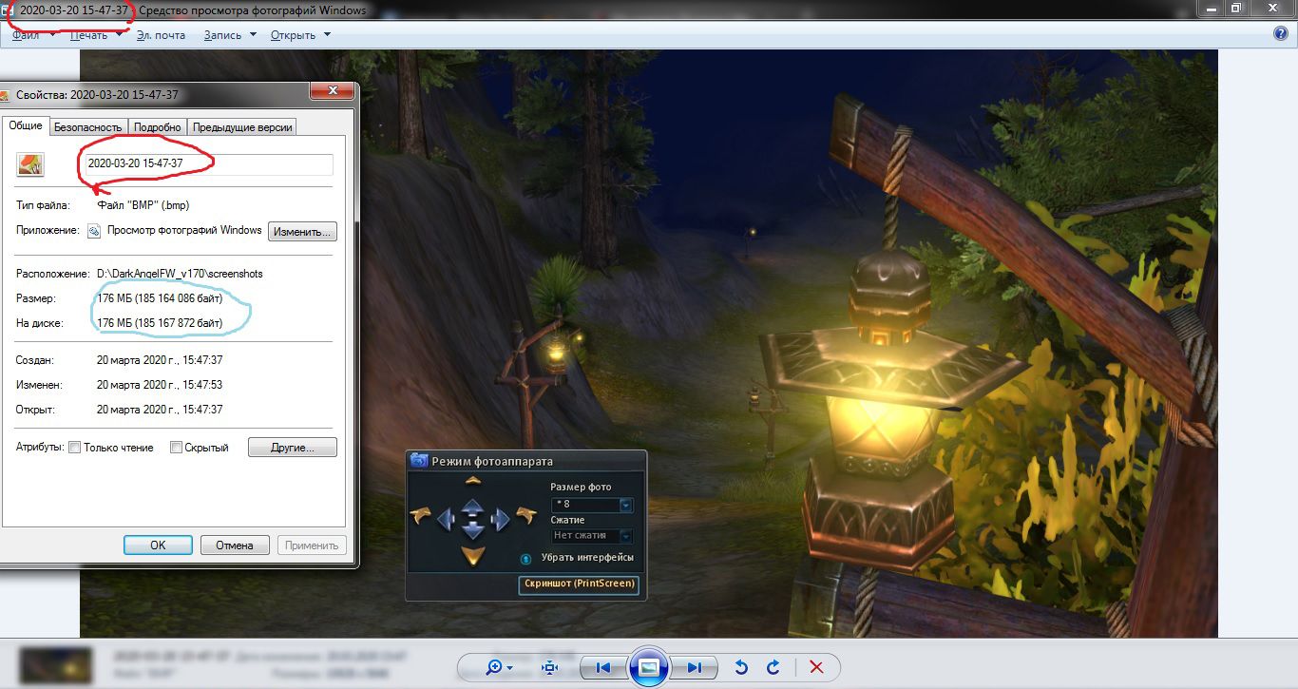Click the blurred thumbnail in bottom bar
Image resolution: width=1298 pixels, height=689 pixels.
click(x=56, y=664)
